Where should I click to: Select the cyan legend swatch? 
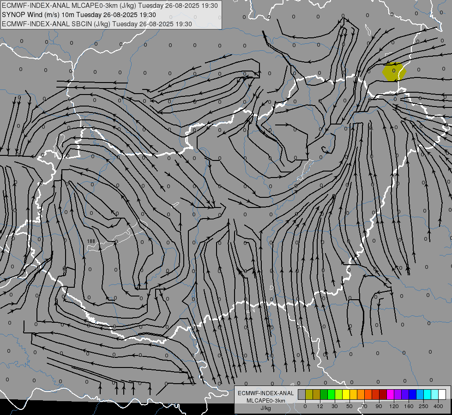(427, 394)
